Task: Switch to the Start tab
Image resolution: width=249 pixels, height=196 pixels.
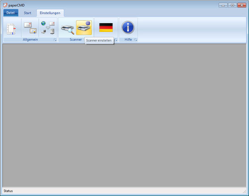Action: pos(27,13)
